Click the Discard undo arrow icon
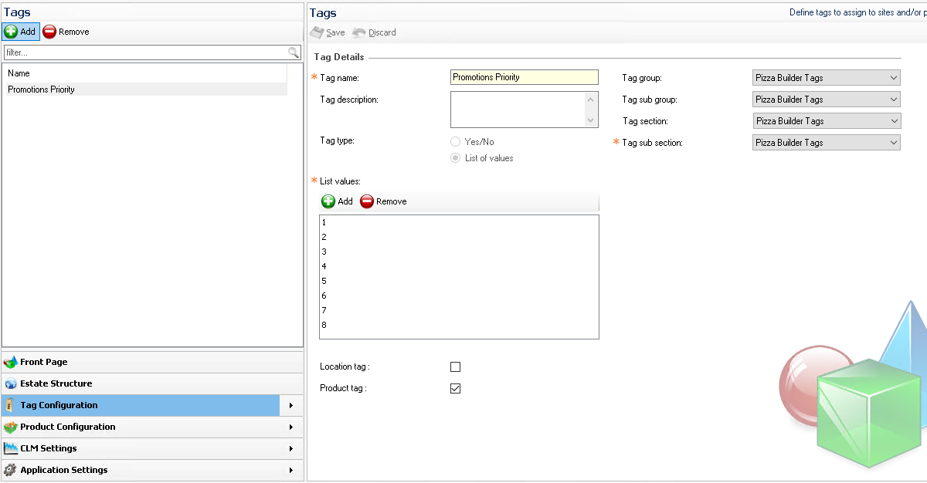 pos(358,32)
